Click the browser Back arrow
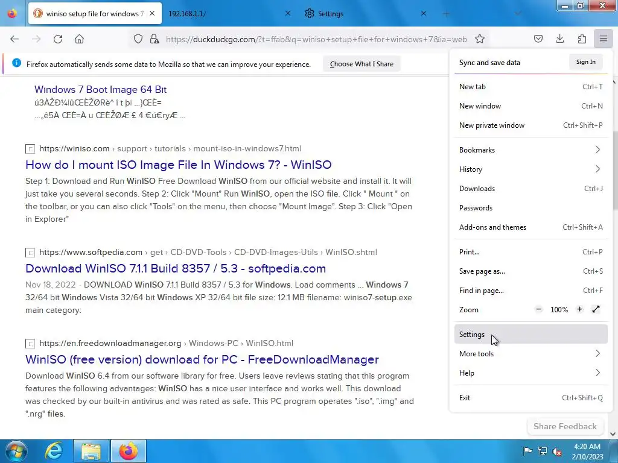Viewport: 618px width, 463px height. (x=14, y=39)
